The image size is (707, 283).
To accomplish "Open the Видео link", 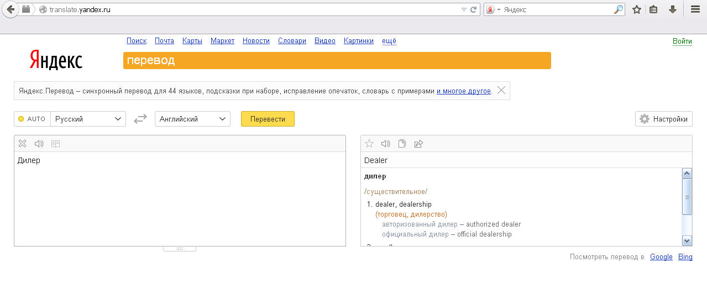I will point(325,41).
